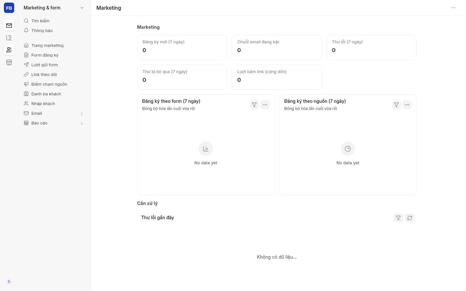The height and width of the screenshot is (291, 466).
Task: Open options menu for Đăng ký theo nguồn
Action: pyautogui.click(x=407, y=105)
